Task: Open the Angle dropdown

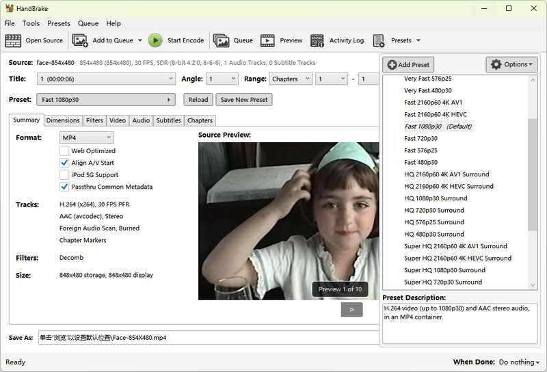Action: click(x=222, y=79)
